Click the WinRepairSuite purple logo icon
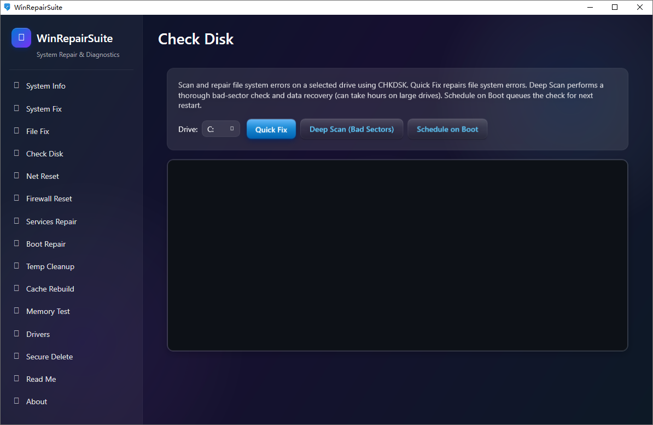The width and height of the screenshot is (653, 425). 21,38
